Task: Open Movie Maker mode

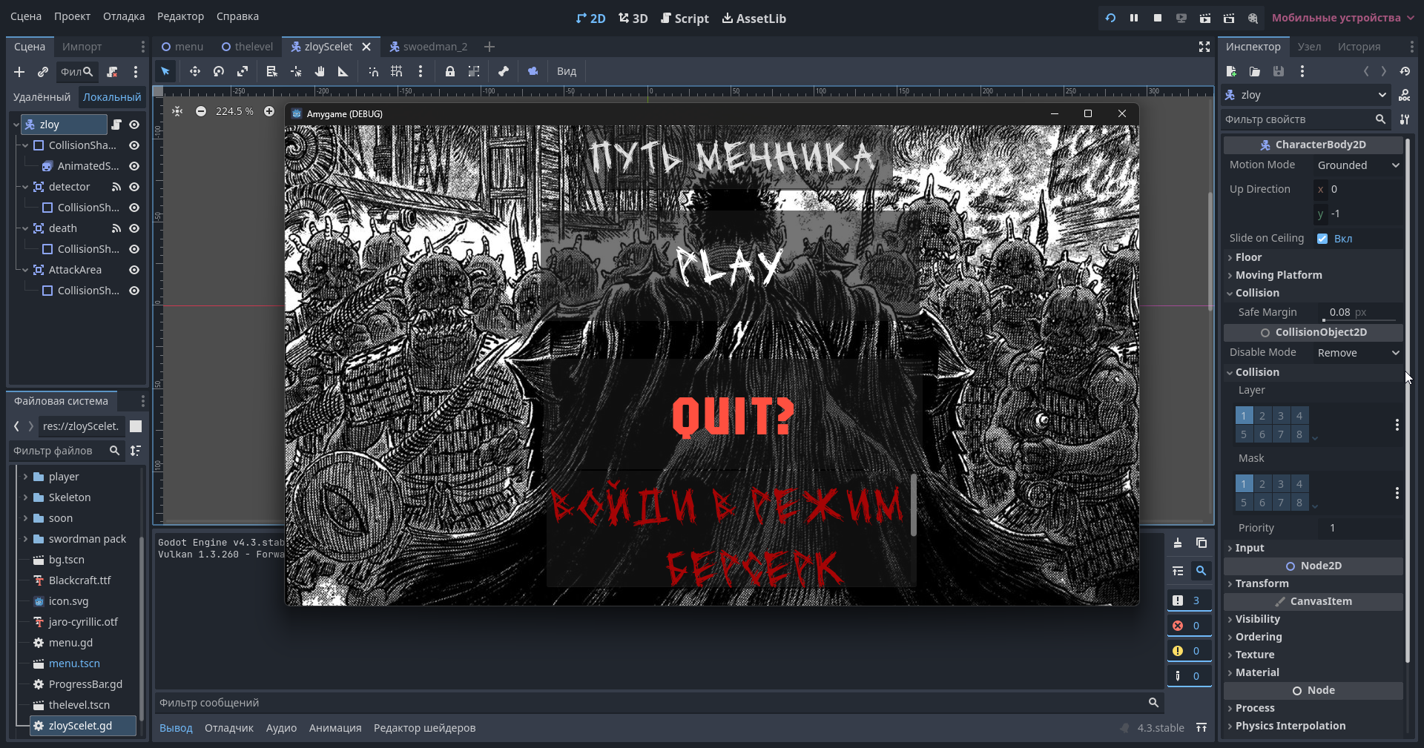Action: (x=1253, y=18)
